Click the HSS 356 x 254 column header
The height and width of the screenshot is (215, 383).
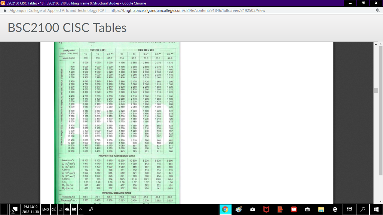tap(98, 50)
